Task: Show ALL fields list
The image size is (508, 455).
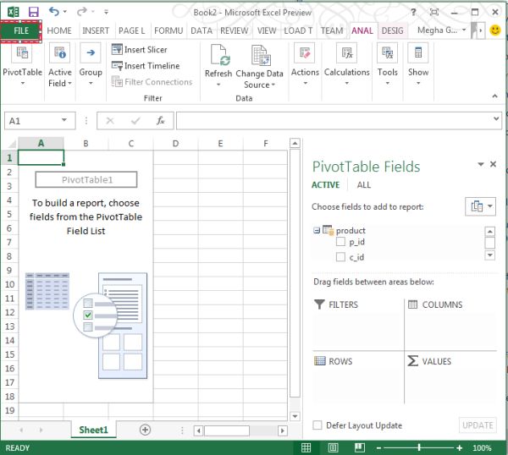Action: coord(363,184)
